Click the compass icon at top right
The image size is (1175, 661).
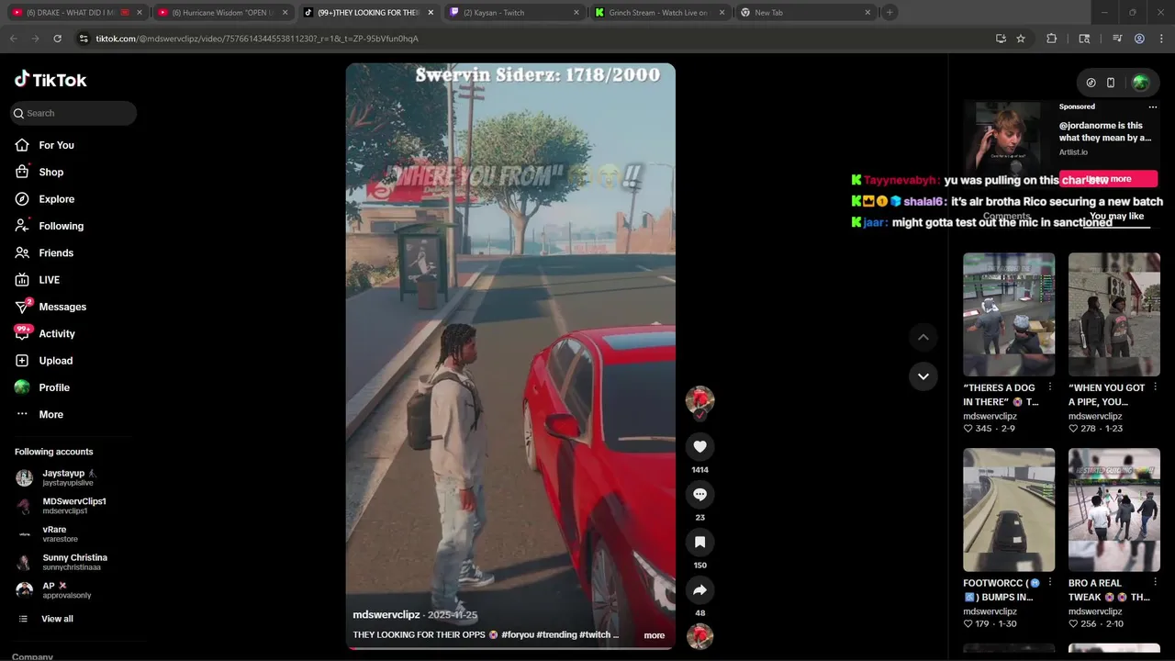pyautogui.click(x=1091, y=83)
